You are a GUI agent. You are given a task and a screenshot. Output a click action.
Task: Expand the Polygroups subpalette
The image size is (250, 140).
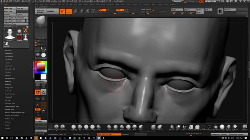click(9, 87)
